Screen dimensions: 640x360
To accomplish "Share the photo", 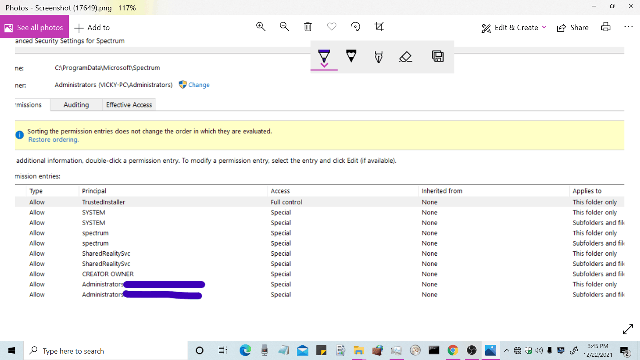I will pyautogui.click(x=573, y=28).
